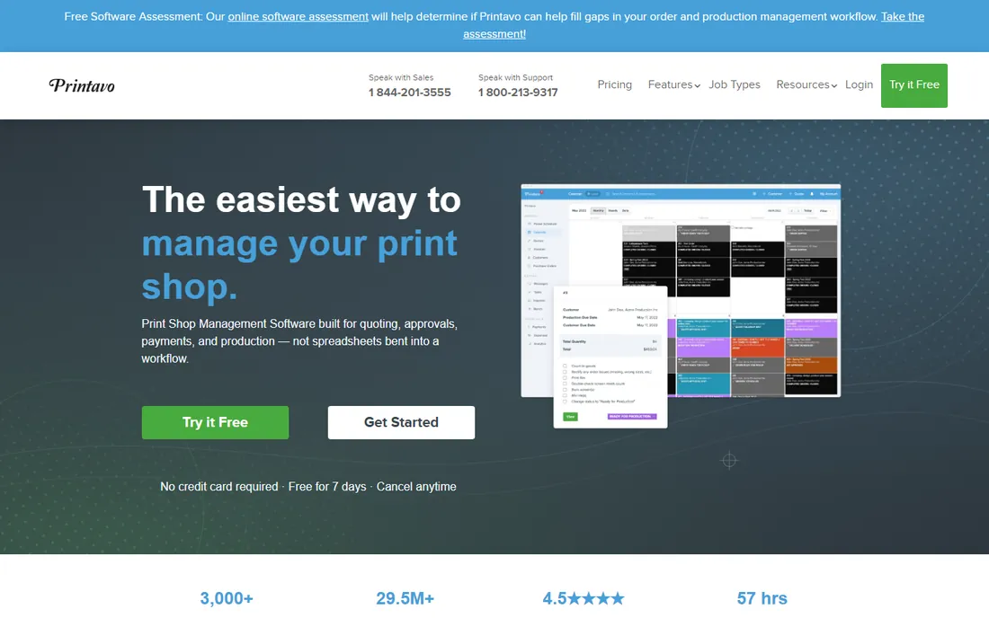
Task: Open the 'online software assessment' banner link
Action: pyautogui.click(x=298, y=17)
